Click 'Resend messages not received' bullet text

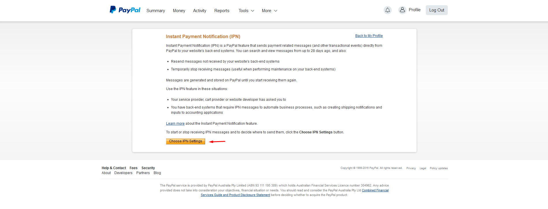225,61
